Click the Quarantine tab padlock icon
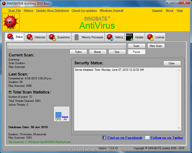The height and width of the screenshot is (153, 192). (54, 39)
